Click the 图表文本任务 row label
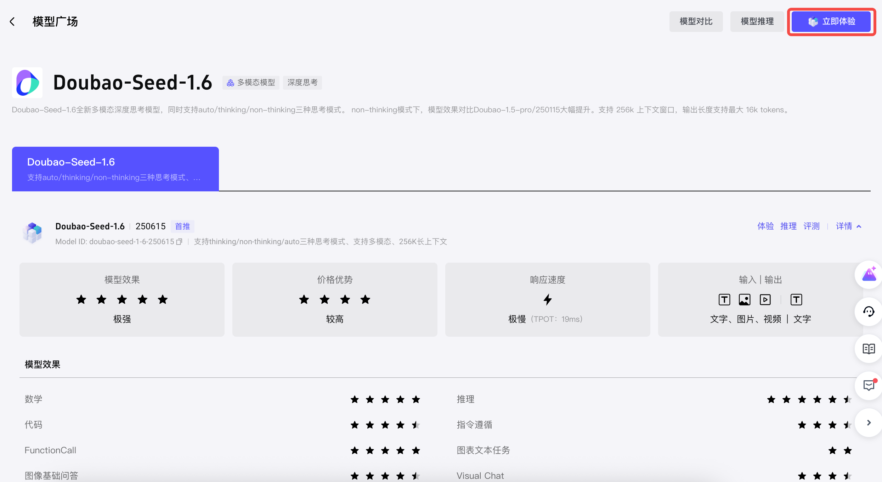Viewport: 882px width, 482px height. [483, 450]
